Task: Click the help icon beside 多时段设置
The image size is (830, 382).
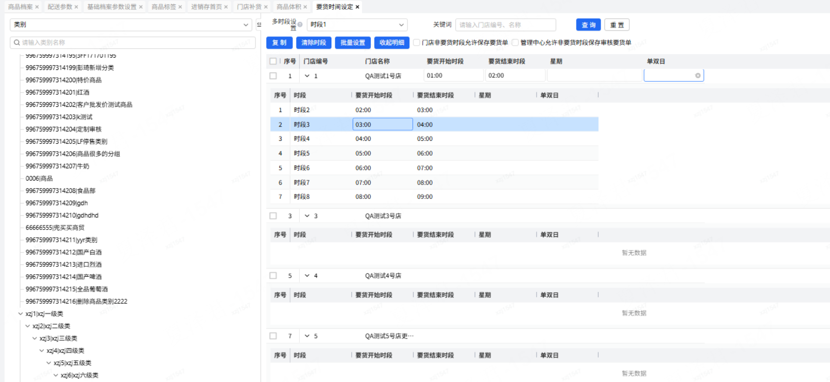Action: pyautogui.click(x=300, y=25)
